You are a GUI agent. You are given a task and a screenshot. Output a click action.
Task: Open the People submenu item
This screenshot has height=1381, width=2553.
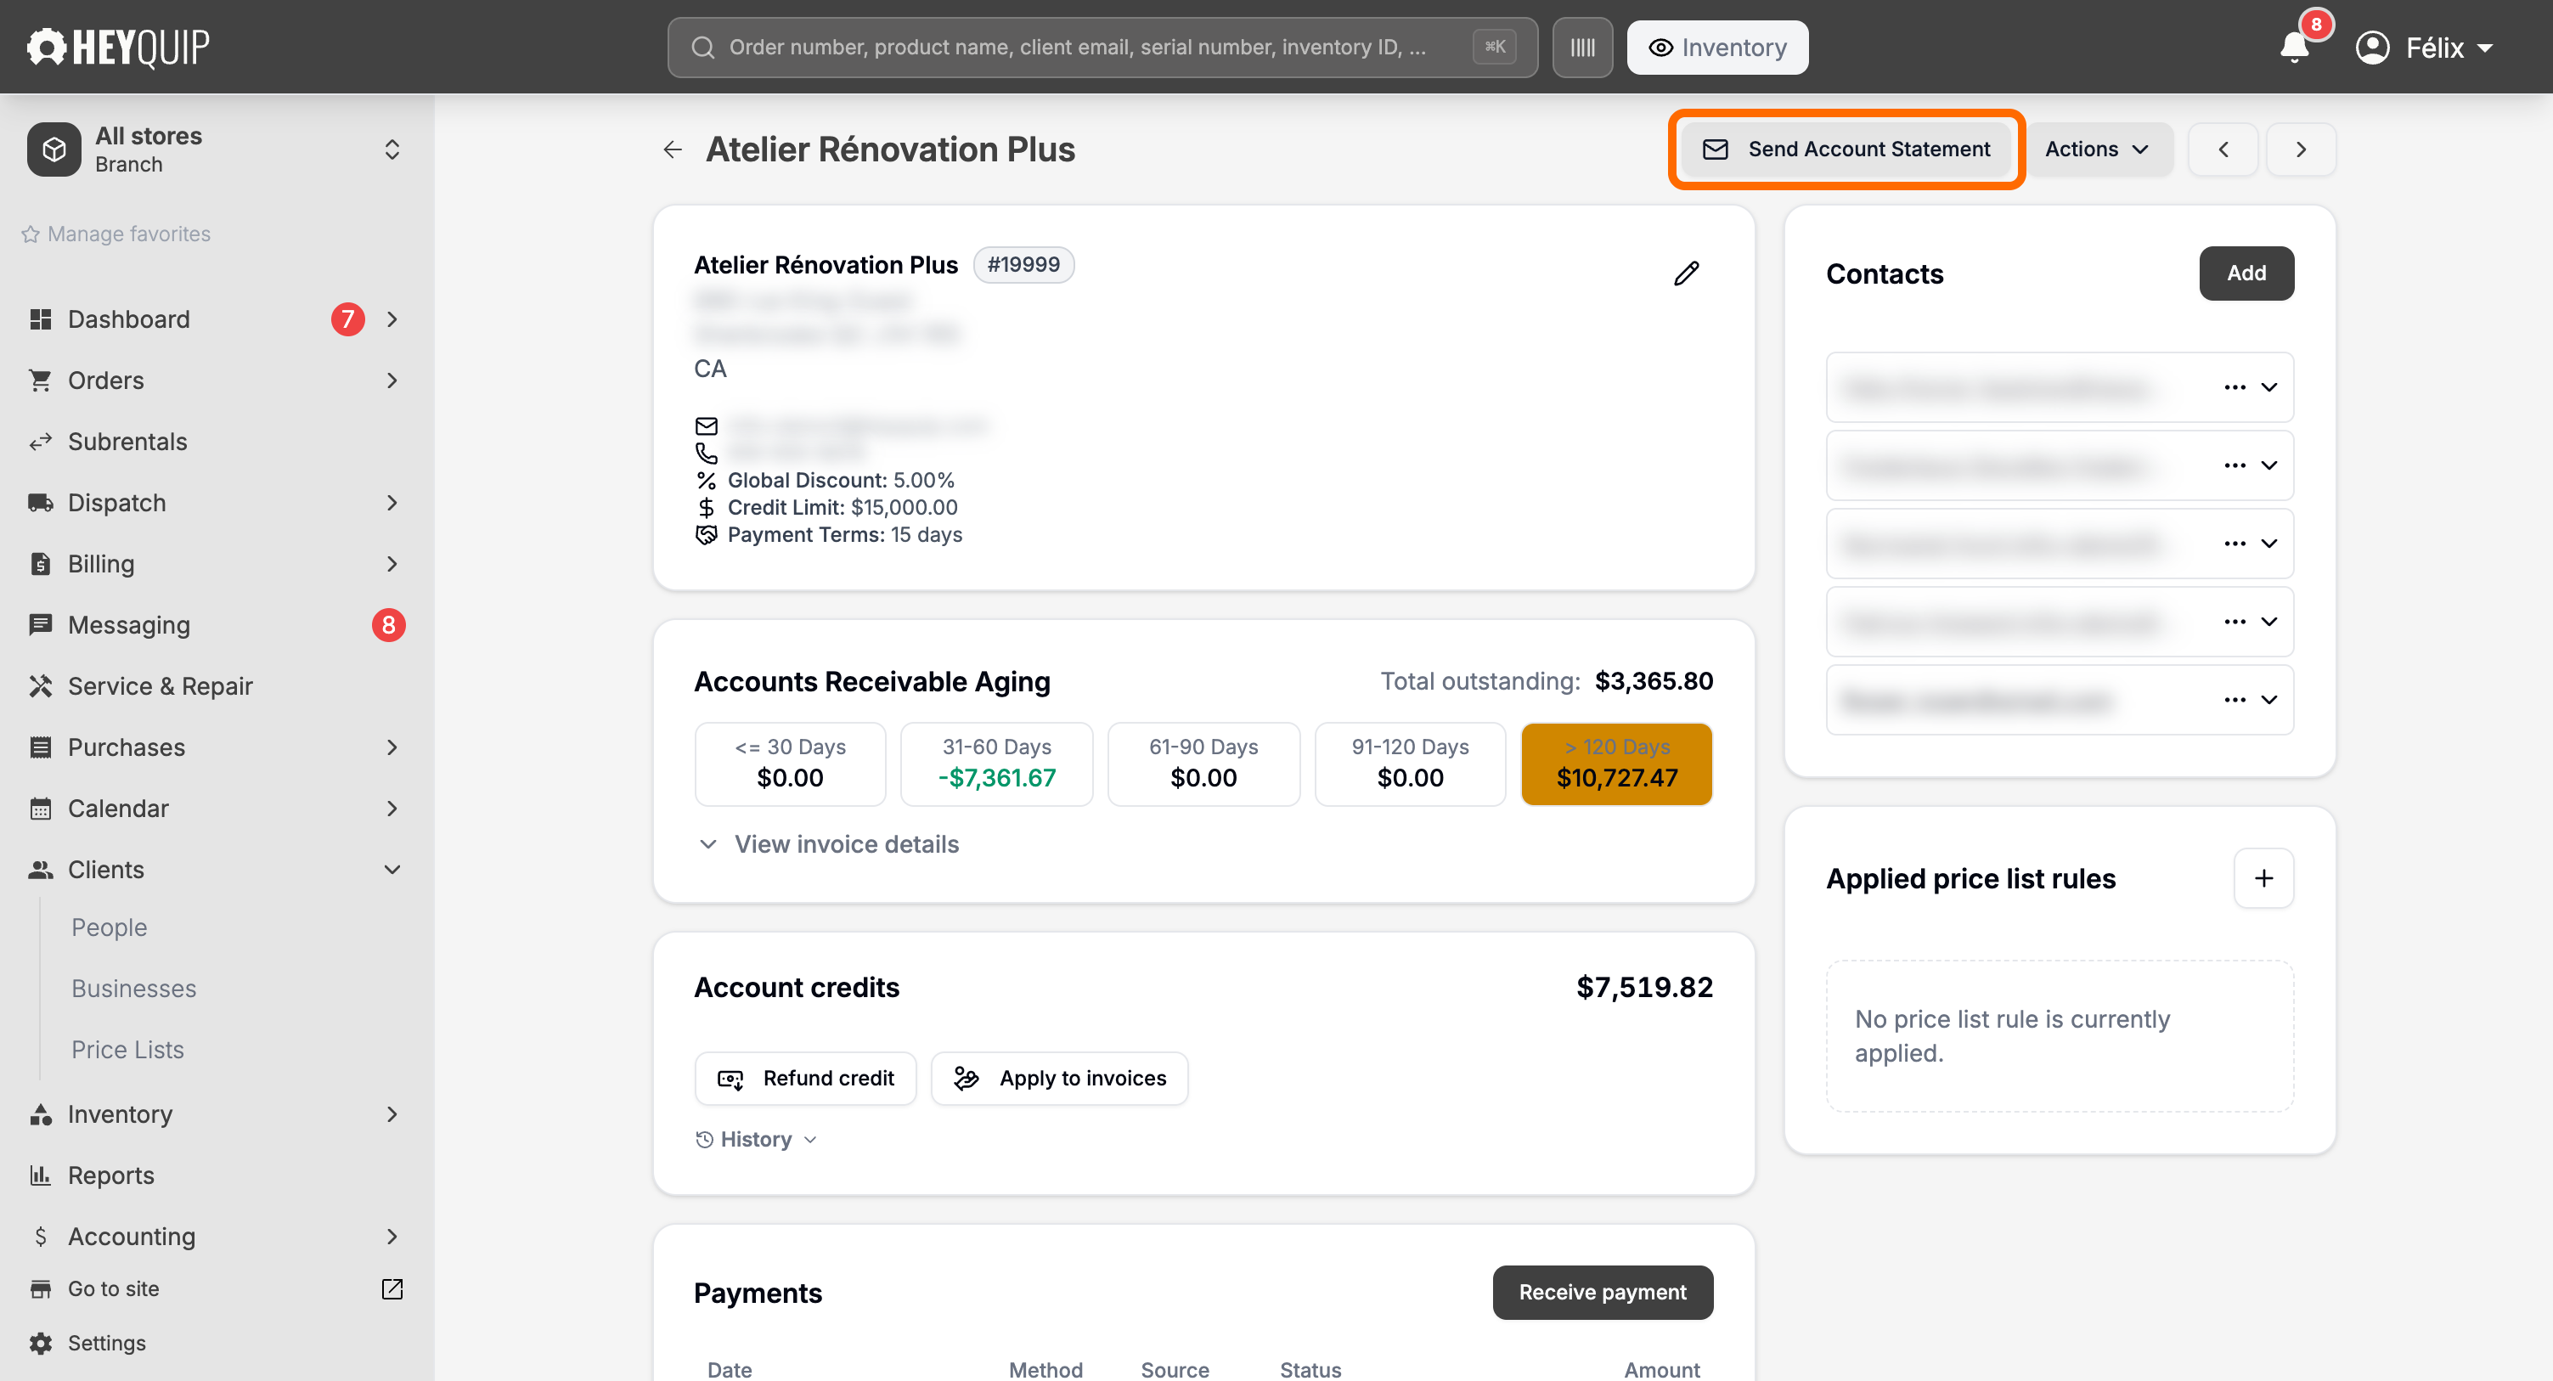click(109, 927)
